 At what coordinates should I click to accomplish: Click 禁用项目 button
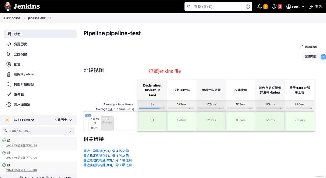[311, 56]
